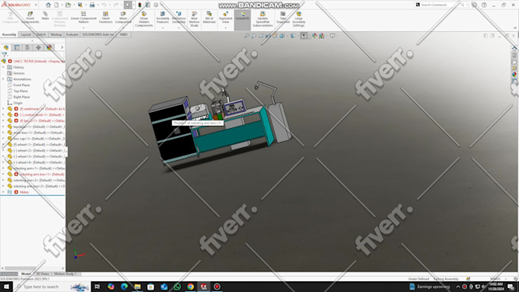Click the Windows Start button
Image resolution: width=519 pixels, height=292 pixels.
pos(6,287)
